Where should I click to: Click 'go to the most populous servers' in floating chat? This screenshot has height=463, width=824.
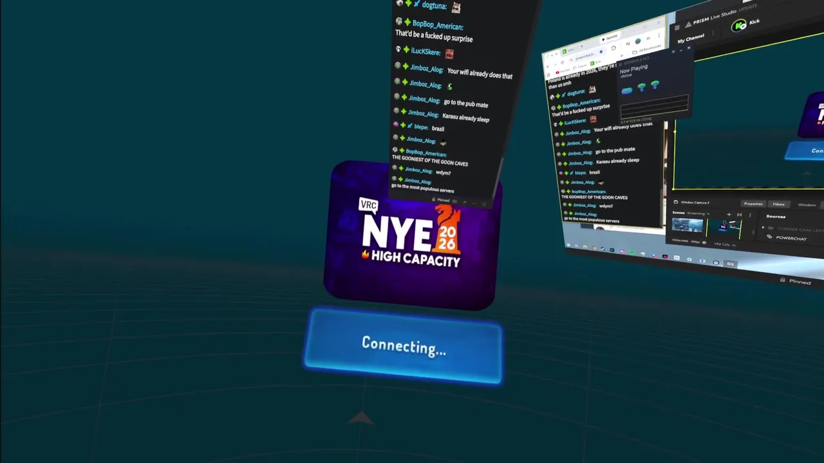click(423, 188)
